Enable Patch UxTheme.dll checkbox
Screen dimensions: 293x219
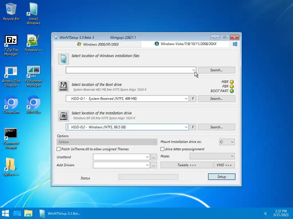click(58, 149)
